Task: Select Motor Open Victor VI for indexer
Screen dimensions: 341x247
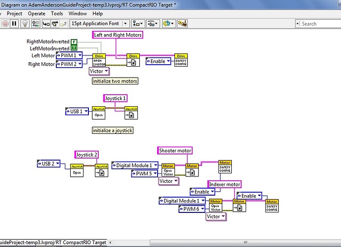Action: tap(215, 206)
